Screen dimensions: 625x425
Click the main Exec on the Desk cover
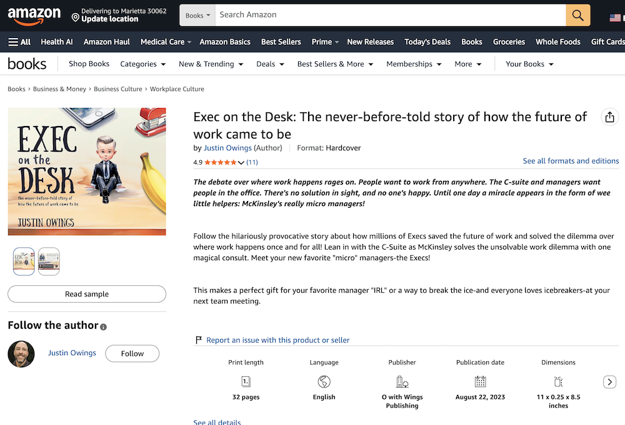(87, 172)
